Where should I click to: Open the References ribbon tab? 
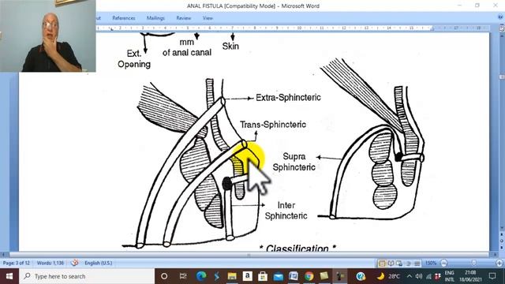pyautogui.click(x=124, y=18)
